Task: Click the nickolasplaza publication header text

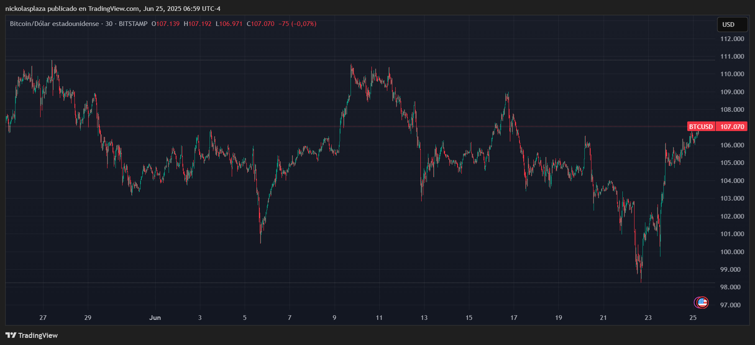Action: point(113,8)
